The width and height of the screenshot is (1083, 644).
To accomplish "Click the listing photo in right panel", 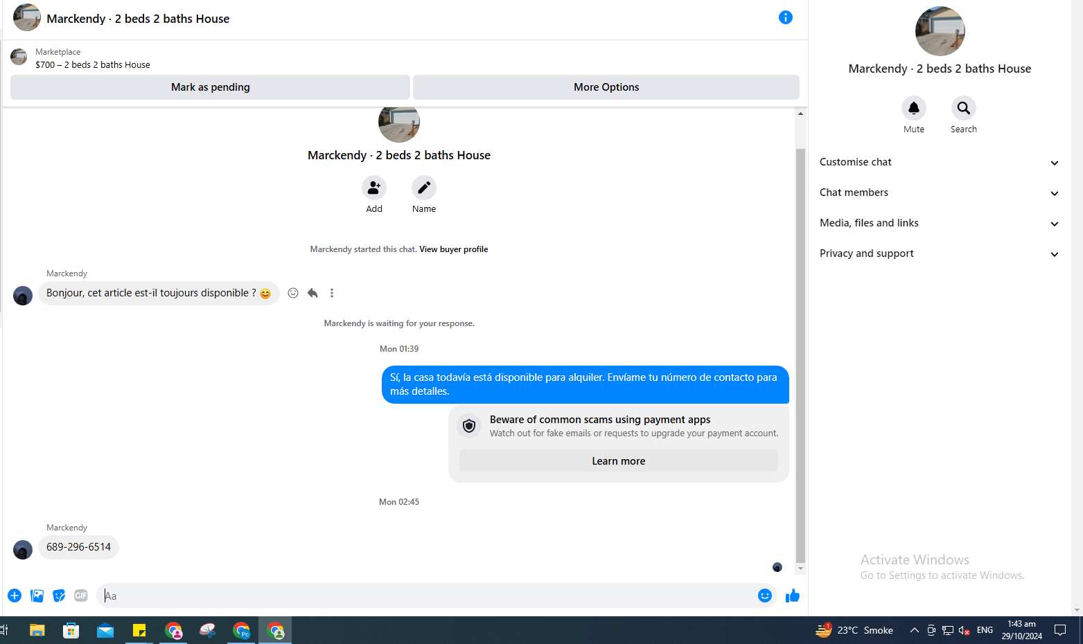I will tap(940, 31).
